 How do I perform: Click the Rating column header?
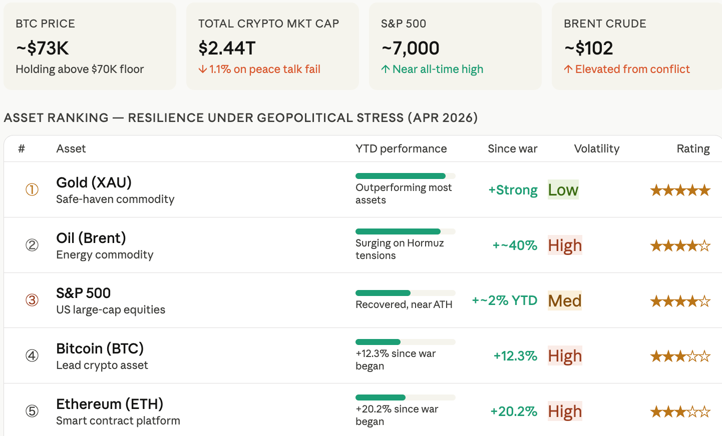point(693,149)
